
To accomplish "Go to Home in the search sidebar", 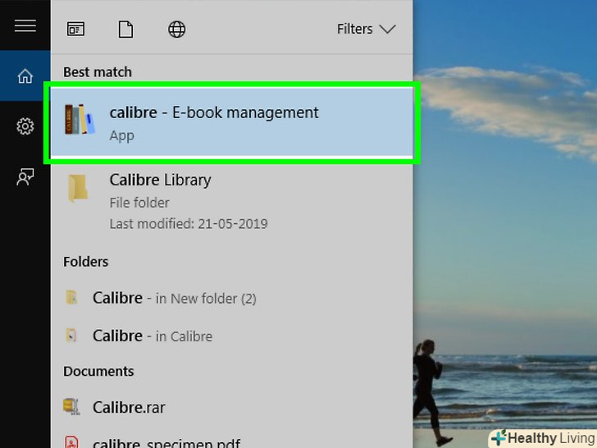I will pos(25,75).
